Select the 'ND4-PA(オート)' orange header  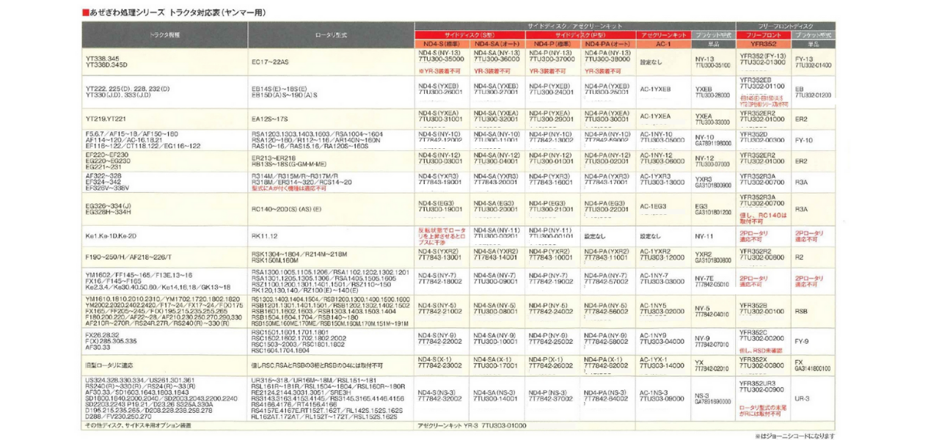[x=608, y=43]
